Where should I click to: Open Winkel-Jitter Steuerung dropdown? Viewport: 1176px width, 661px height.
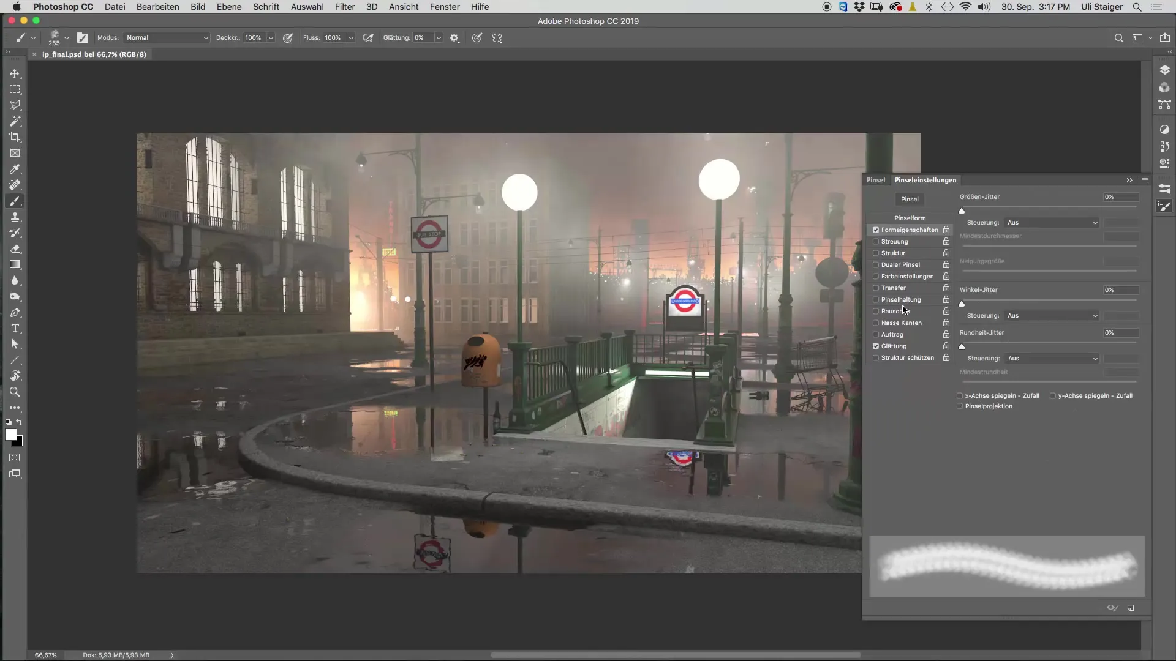point(1052,316)
